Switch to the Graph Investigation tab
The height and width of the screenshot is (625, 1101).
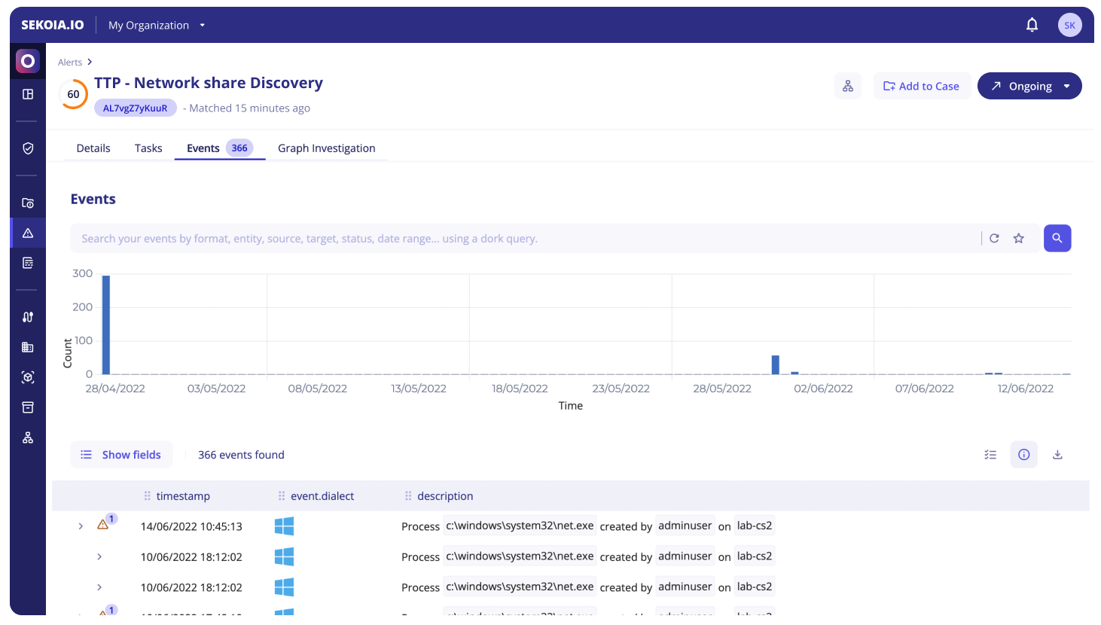pos(326,148)
